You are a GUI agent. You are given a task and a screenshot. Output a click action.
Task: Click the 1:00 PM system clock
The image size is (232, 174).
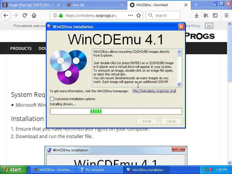(221, 170)
